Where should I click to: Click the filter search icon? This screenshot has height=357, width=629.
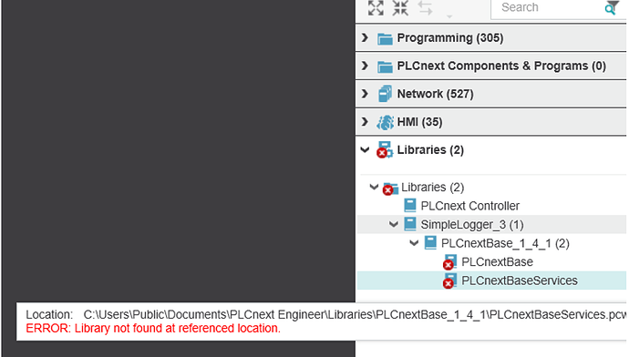tap(612, 7)
